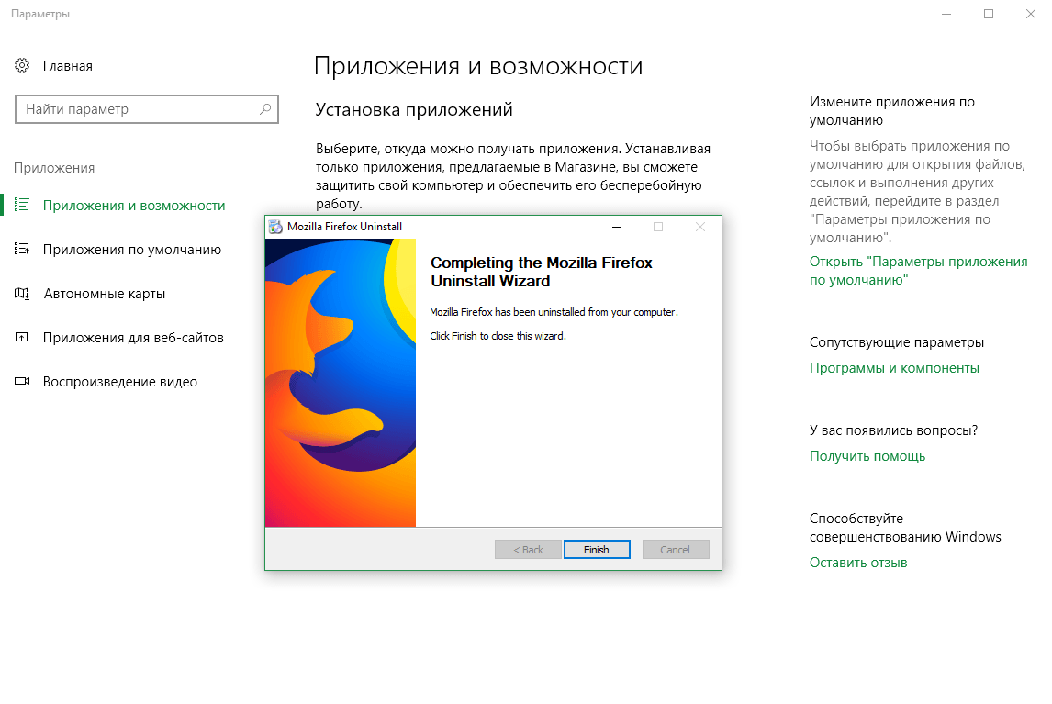
Task: Click the Автономные карты map icon
Action: click(21, 294)
